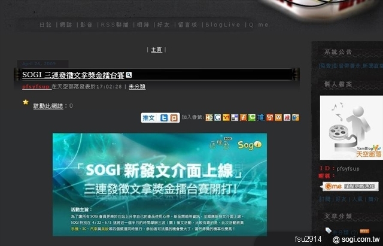Screen dimensions: 383x246
Task: Open the 好友 nav item in top bar
Action: point(163,25)
